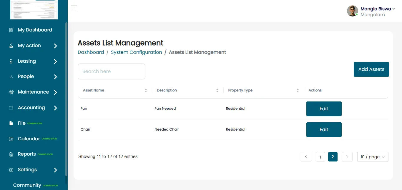Image resolution: width=402 pixels, height=190 pixels.
Task: Click the 'Needed Chair' description cell
Action: point(167,129)
